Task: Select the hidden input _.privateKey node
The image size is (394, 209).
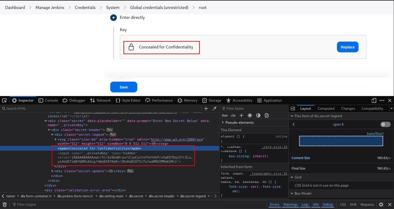Action: pyautogui.click(x=126, y=157)
